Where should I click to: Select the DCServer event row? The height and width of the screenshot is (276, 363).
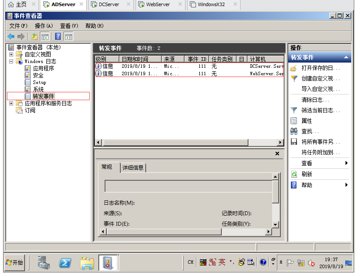coord(188,66)
